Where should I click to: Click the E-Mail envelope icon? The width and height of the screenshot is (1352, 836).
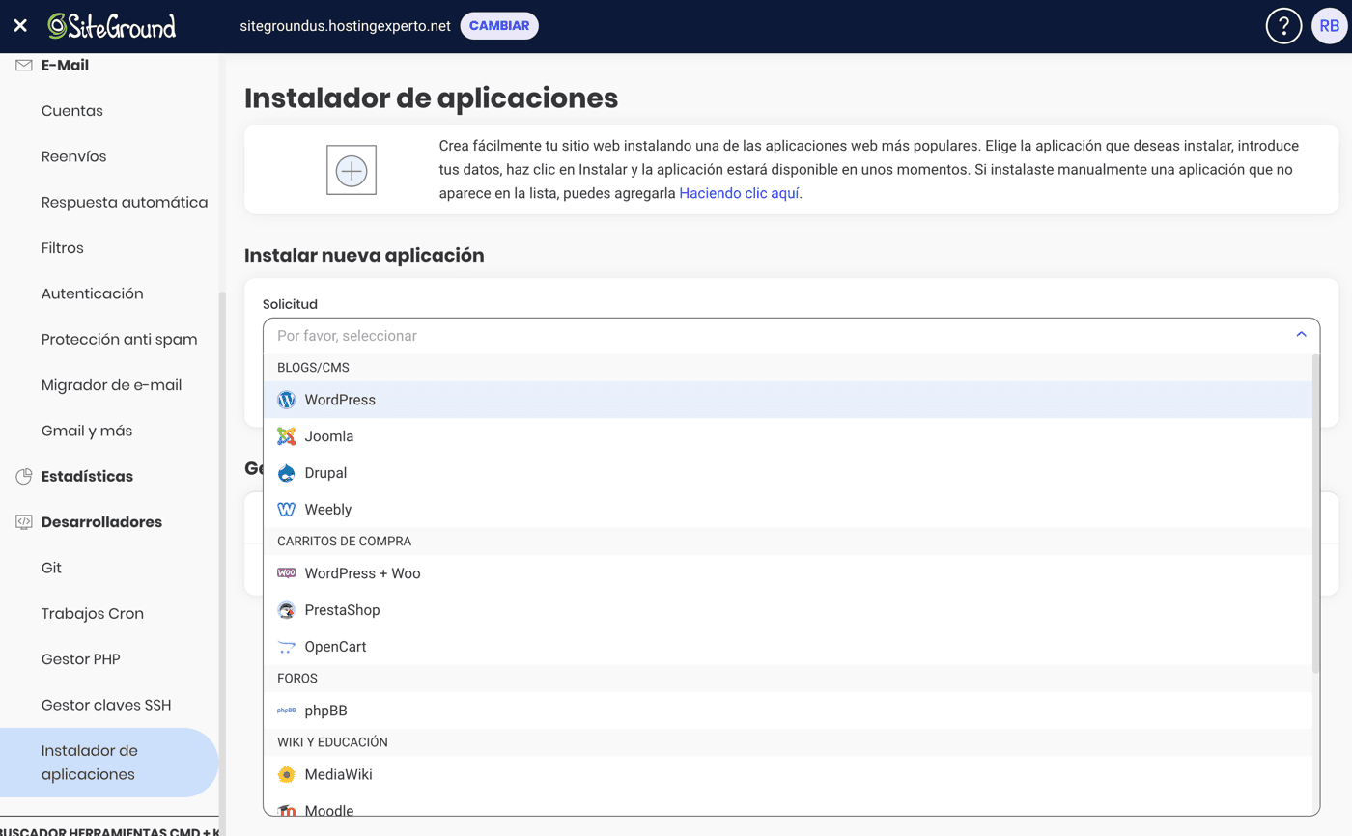[24, 65]
